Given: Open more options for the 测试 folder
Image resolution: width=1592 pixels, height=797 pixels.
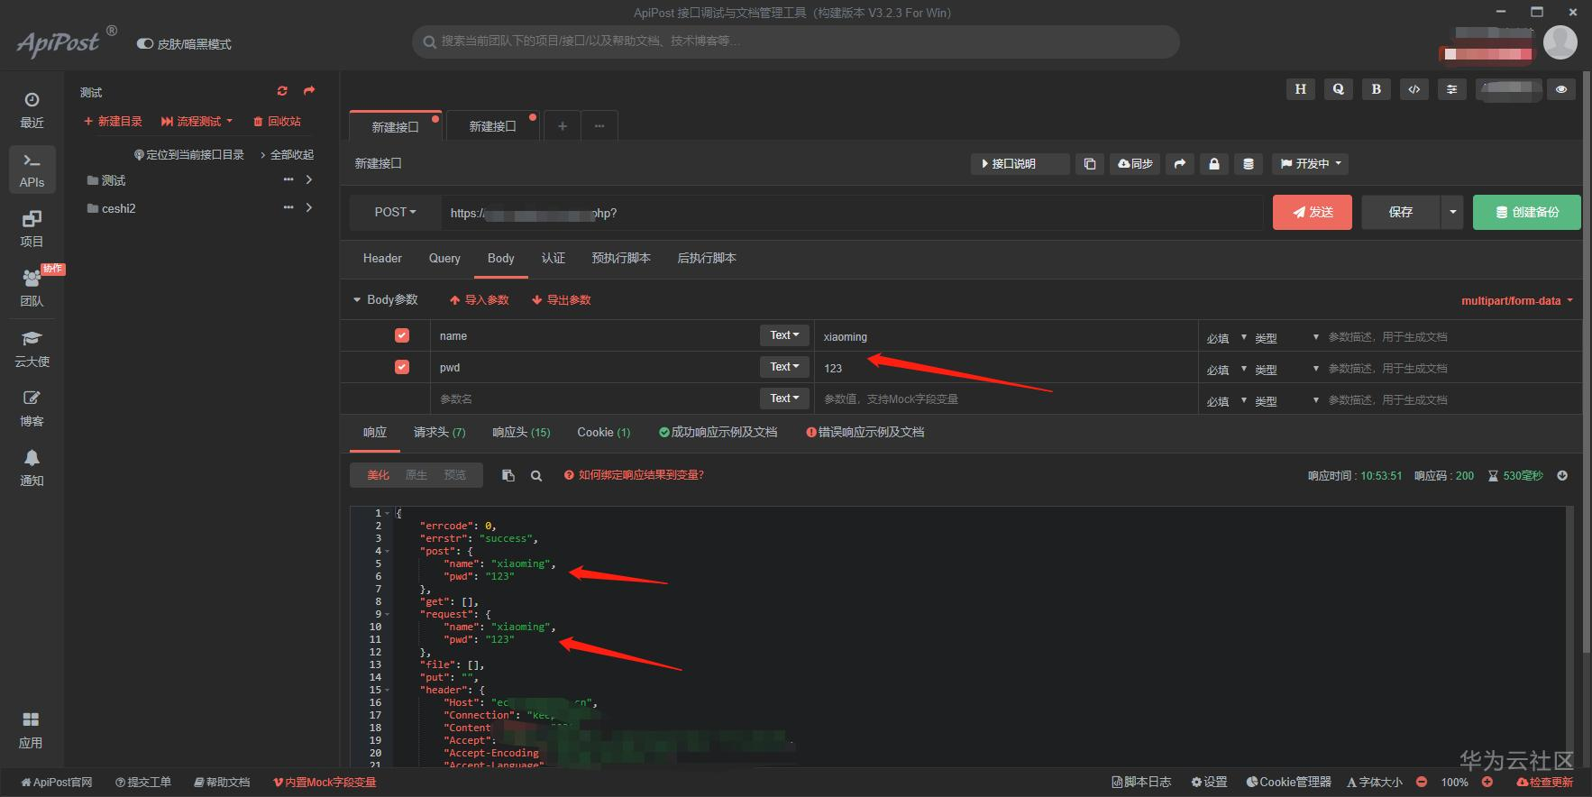Looking at the screenshot, I should click(x=288, y=179).
